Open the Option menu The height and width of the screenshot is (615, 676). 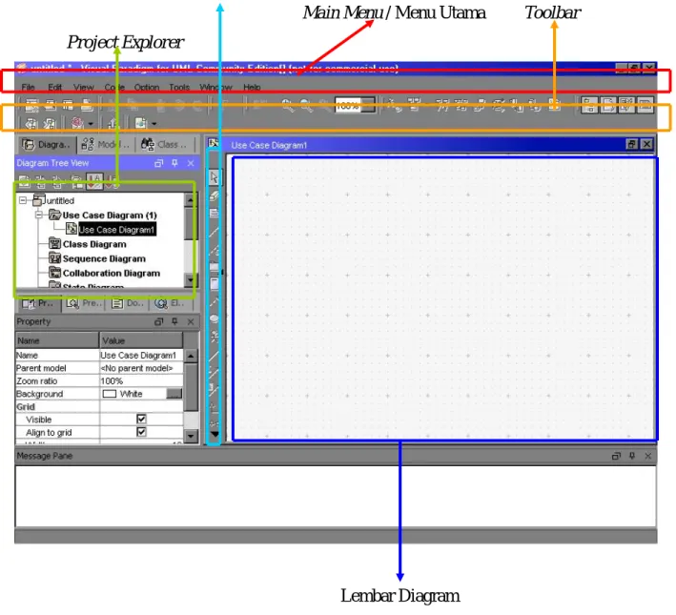(147, 87)
